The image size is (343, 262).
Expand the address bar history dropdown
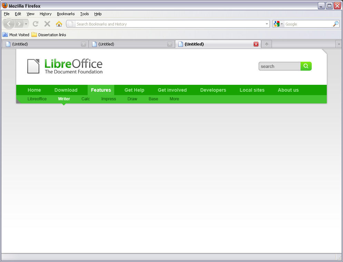tap(267, 24)
